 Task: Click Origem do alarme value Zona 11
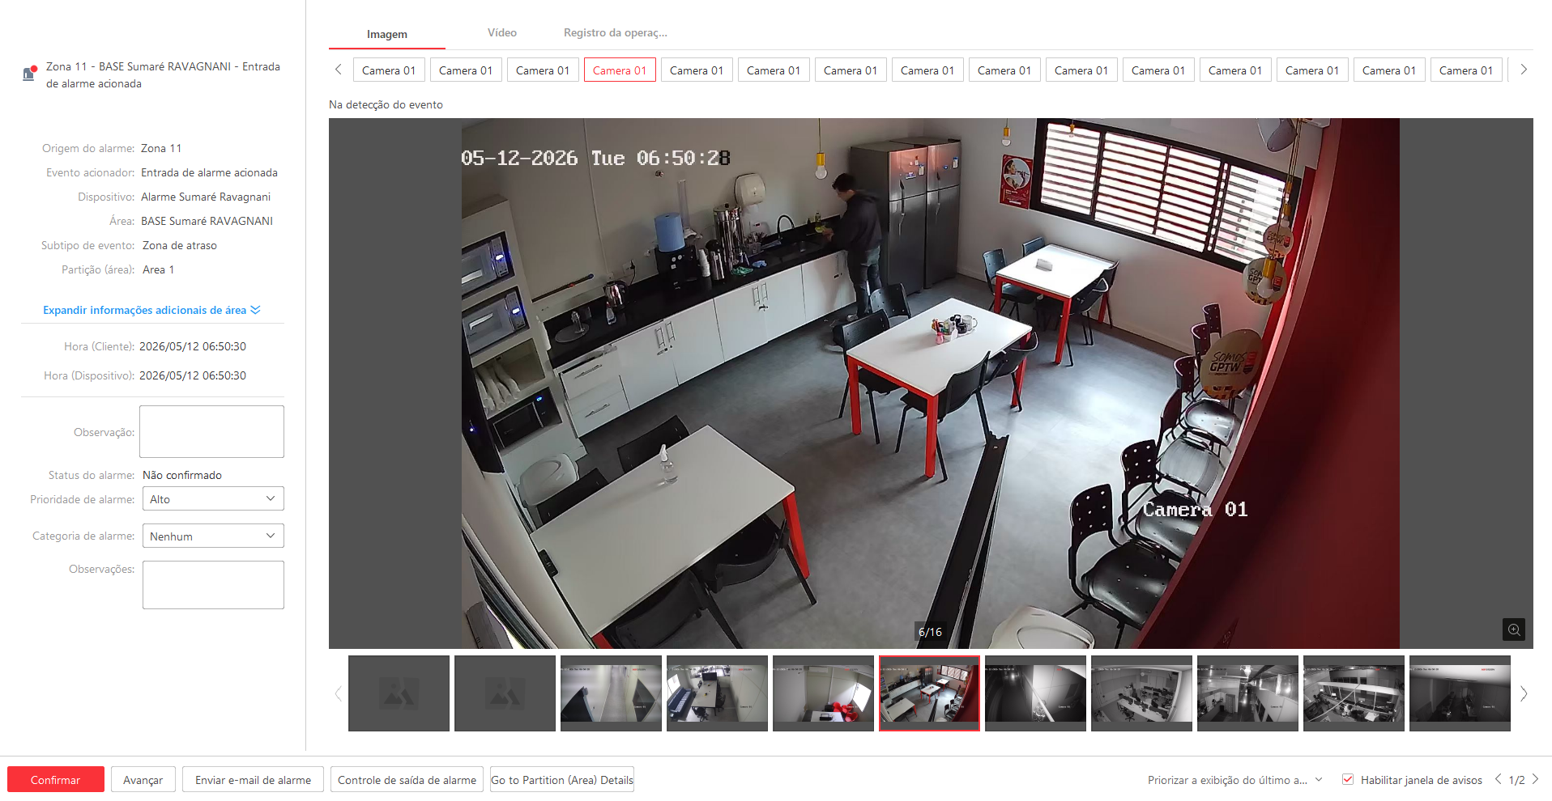click(x=161, y=148)
